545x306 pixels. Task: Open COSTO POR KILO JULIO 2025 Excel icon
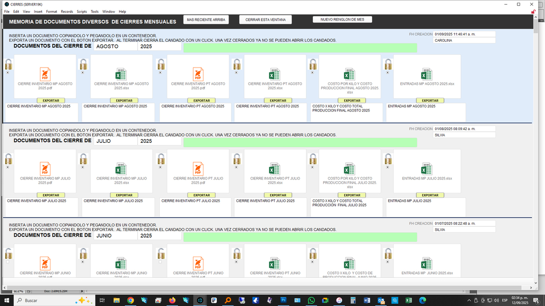(x=349, y=169)
